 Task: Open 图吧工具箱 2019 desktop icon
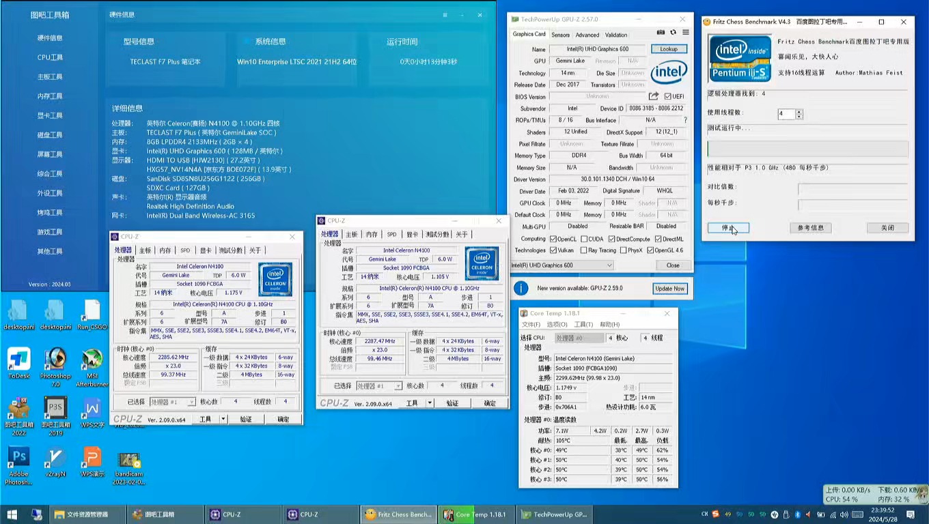(55, 416)
